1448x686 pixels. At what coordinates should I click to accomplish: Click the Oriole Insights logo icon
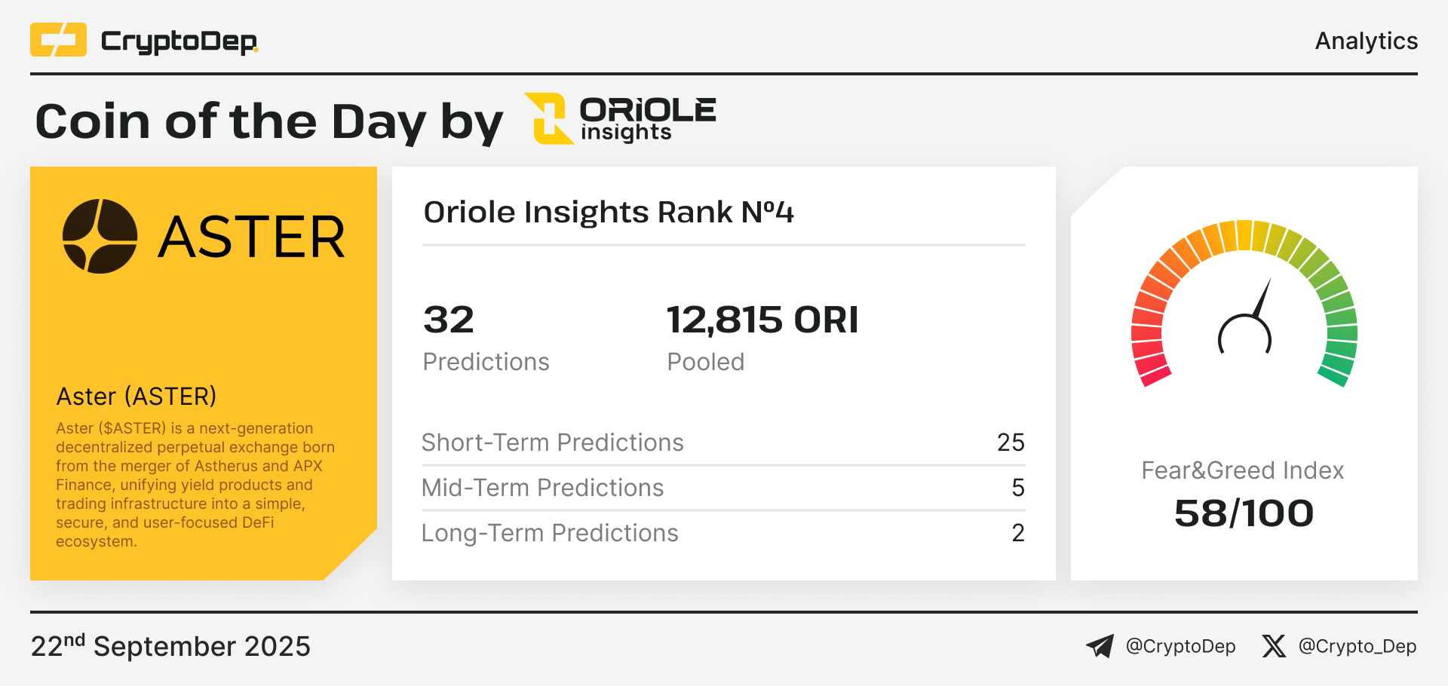point(549,118)
